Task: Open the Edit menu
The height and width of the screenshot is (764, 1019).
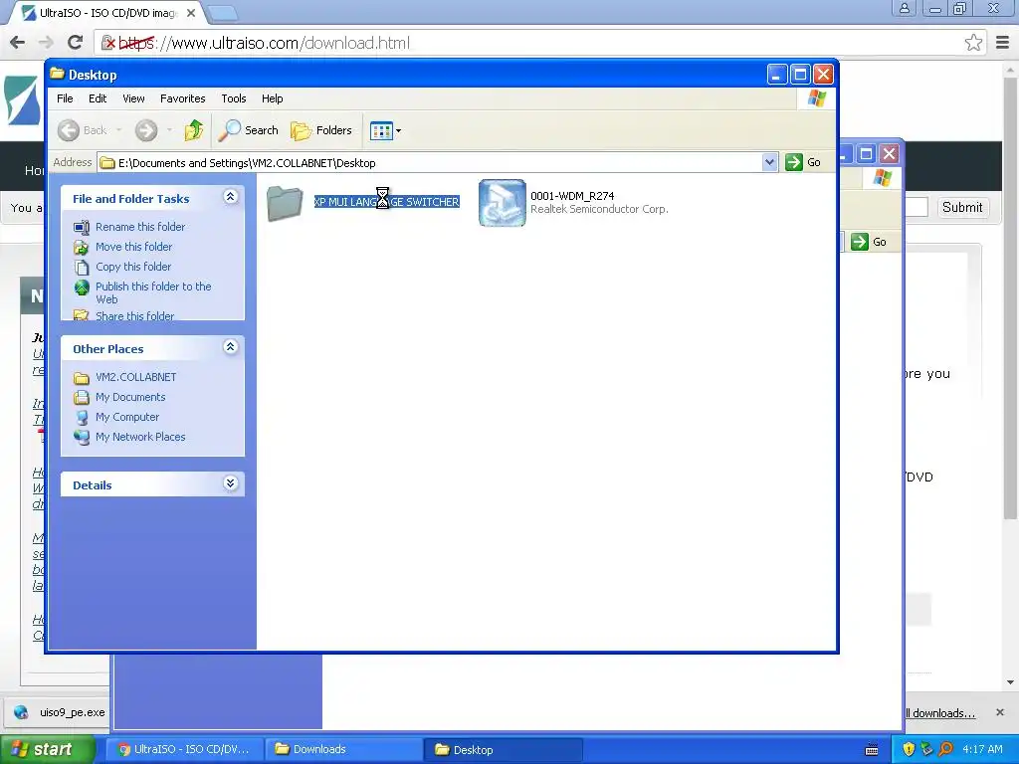Action: 98,98
